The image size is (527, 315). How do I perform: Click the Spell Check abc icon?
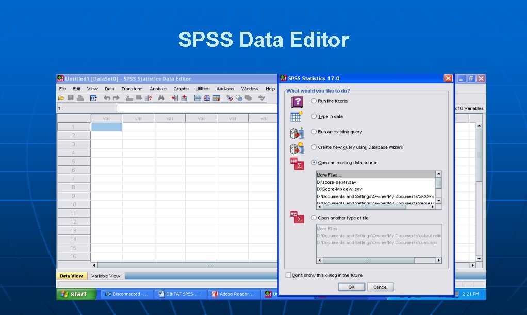[x=261, y=98]
